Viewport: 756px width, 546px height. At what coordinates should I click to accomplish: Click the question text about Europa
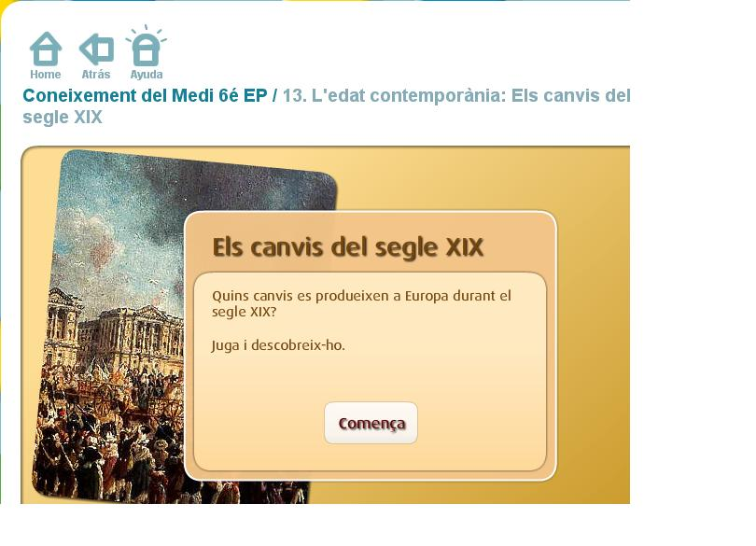click(361, 303)
